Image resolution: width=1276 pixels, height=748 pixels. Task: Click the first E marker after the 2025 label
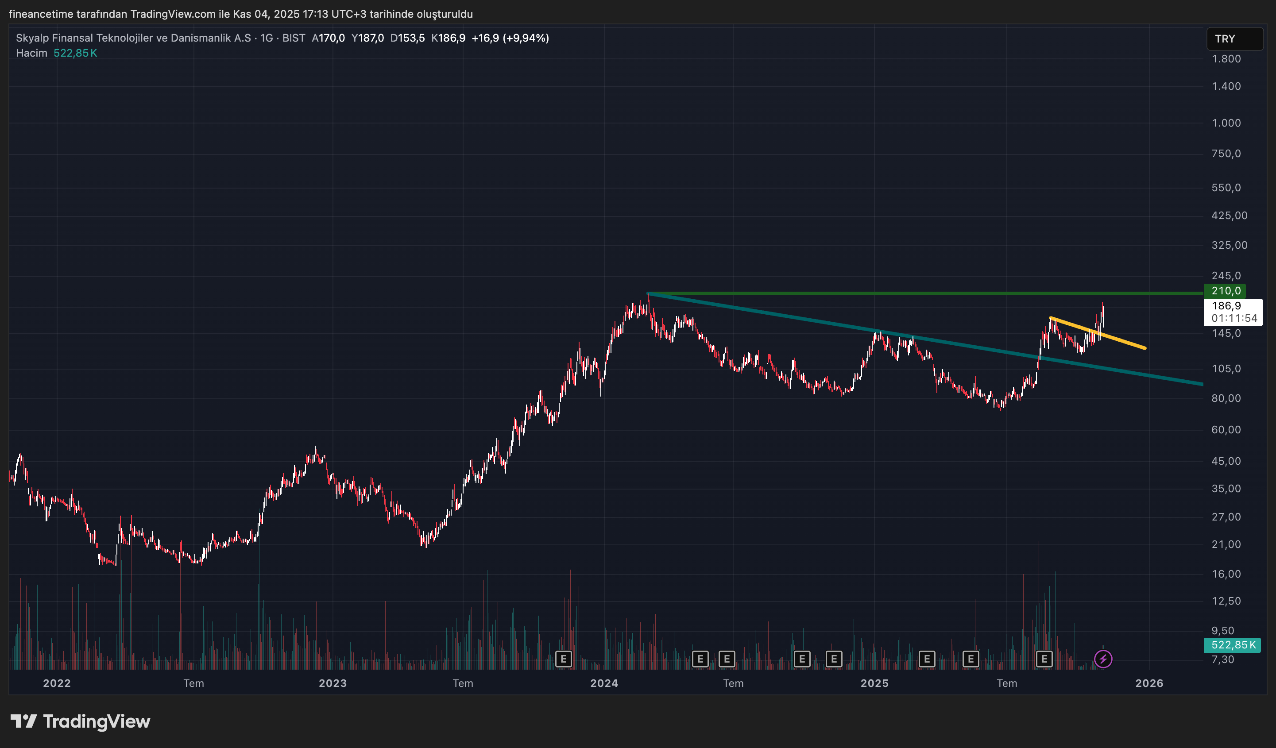tap(927, 659)
